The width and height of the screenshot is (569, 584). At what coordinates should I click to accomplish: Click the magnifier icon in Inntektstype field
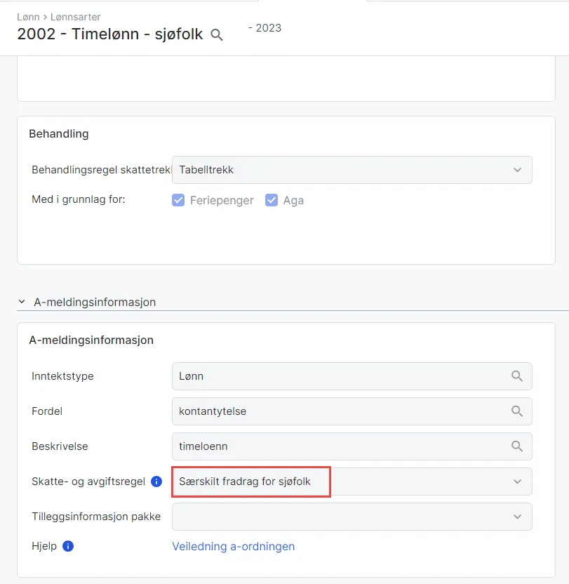point(517,376)
